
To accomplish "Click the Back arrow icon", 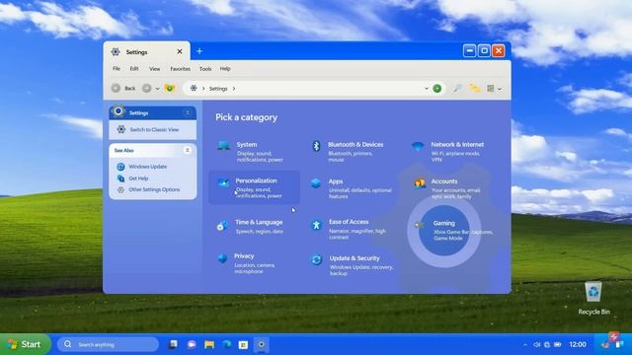I will 117,88.
